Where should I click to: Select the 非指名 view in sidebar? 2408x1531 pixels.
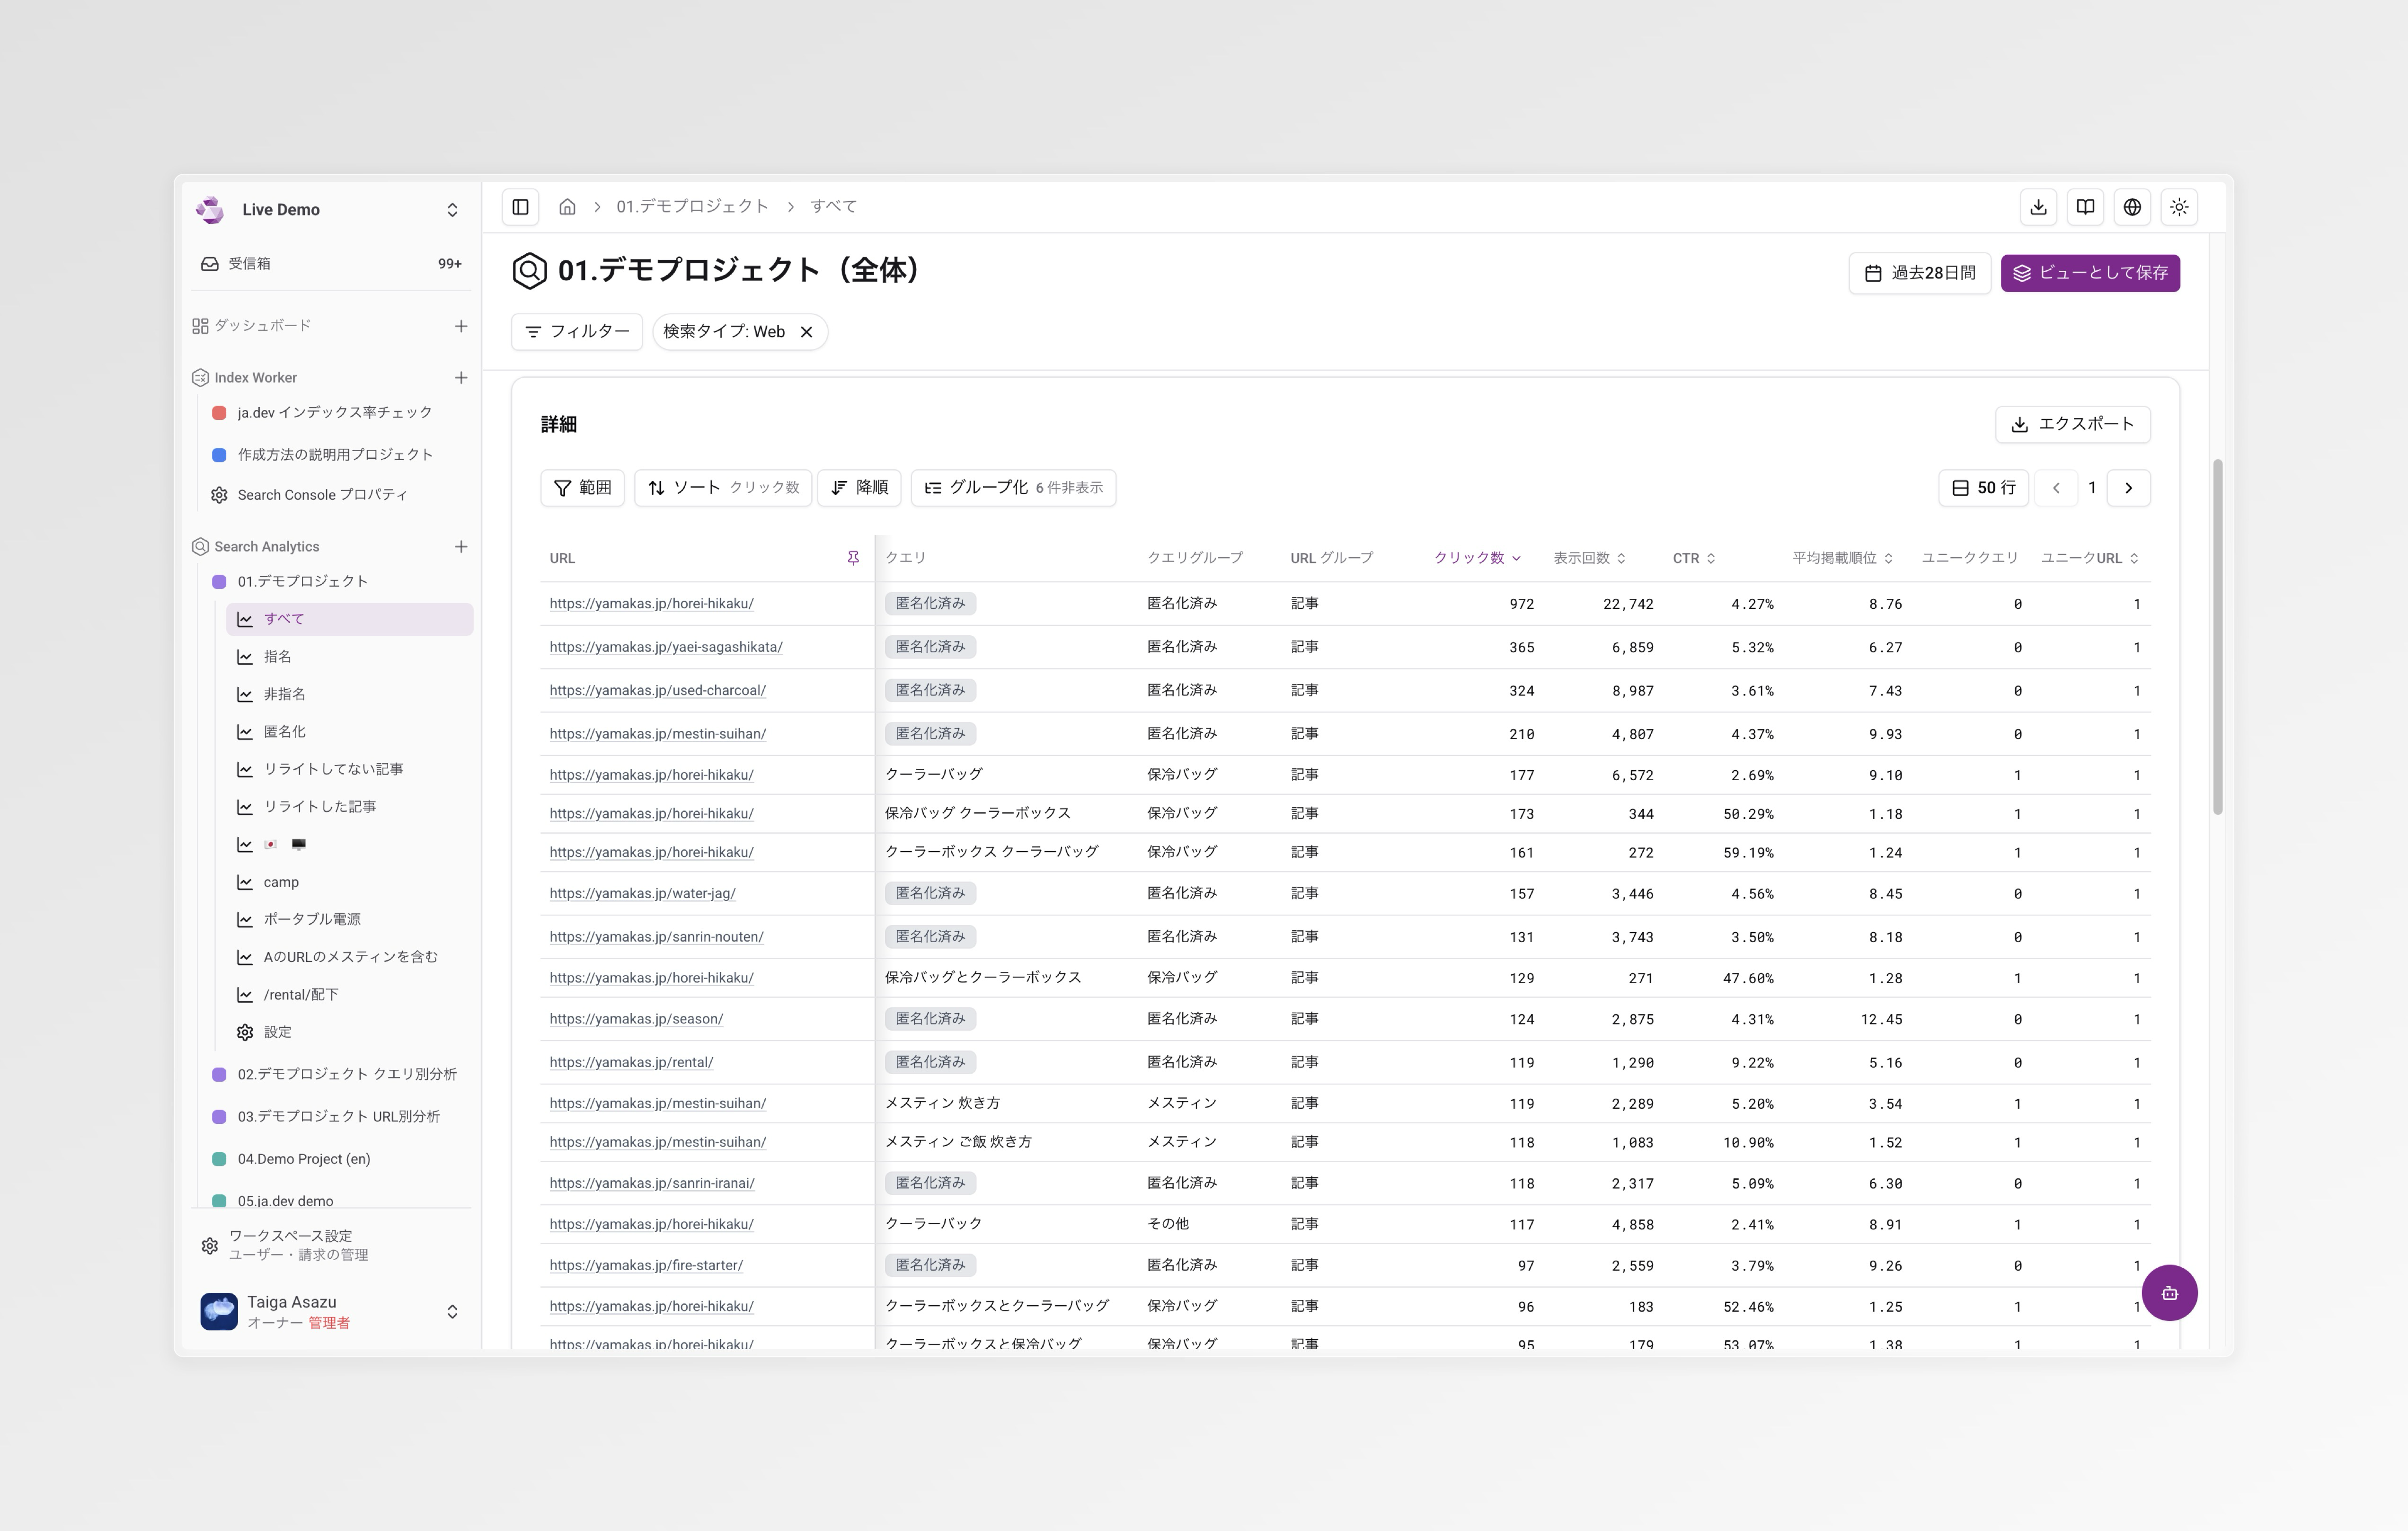285,694
